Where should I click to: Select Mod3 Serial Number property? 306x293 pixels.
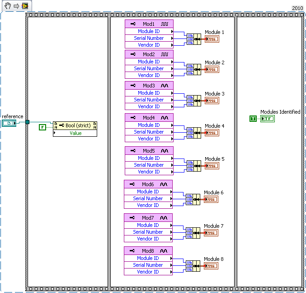[x=149, y=100]
